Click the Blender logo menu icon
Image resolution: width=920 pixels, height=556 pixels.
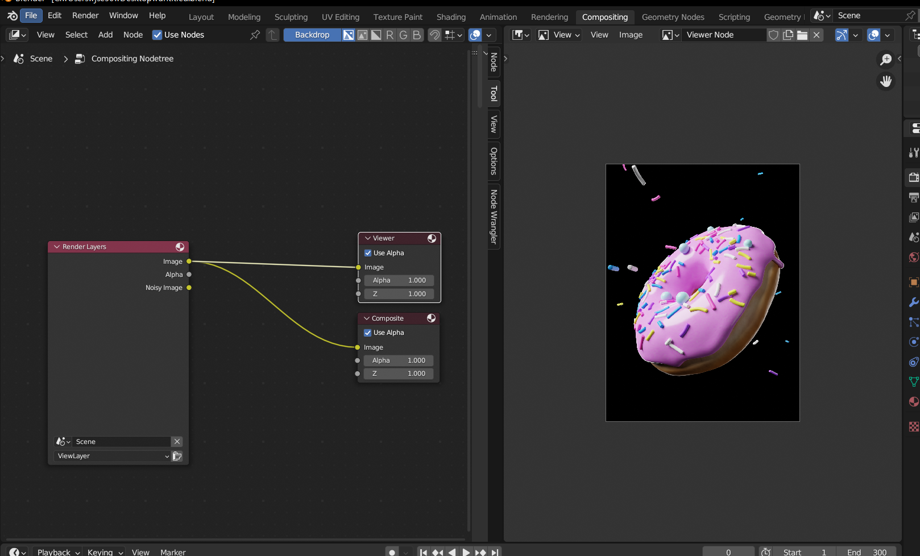[12, 15]
